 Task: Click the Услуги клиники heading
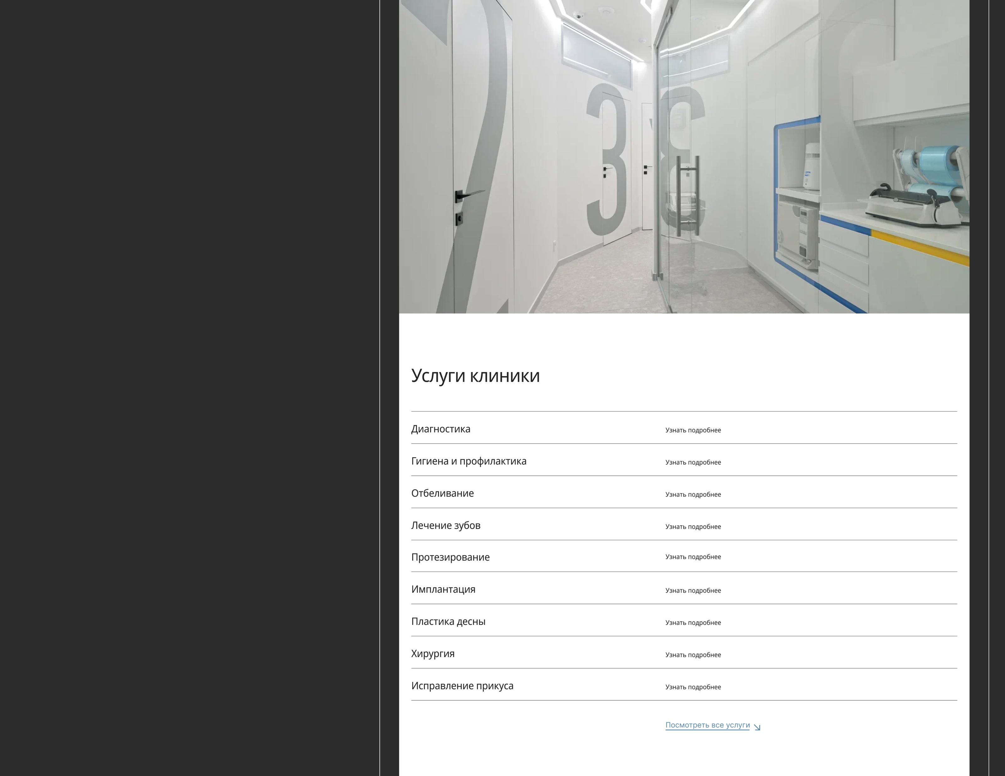click(x=475, y=376)
